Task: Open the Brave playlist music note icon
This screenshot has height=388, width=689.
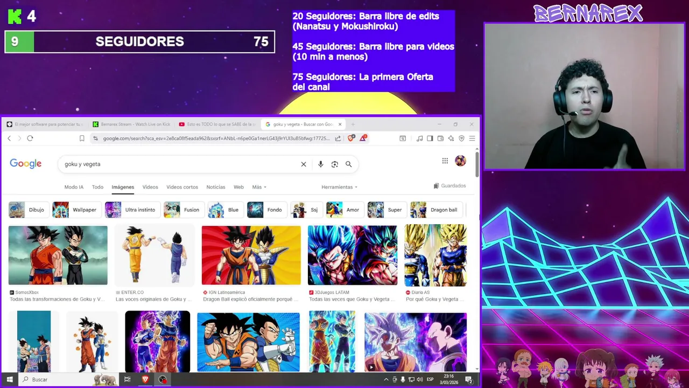Action: click(x=419, y=138)
